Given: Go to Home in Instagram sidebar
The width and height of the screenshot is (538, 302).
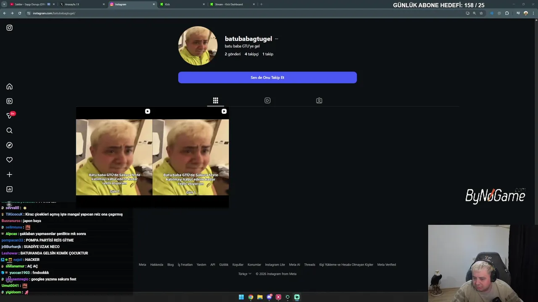Looking at the screenshot, I should click(9, 86).
